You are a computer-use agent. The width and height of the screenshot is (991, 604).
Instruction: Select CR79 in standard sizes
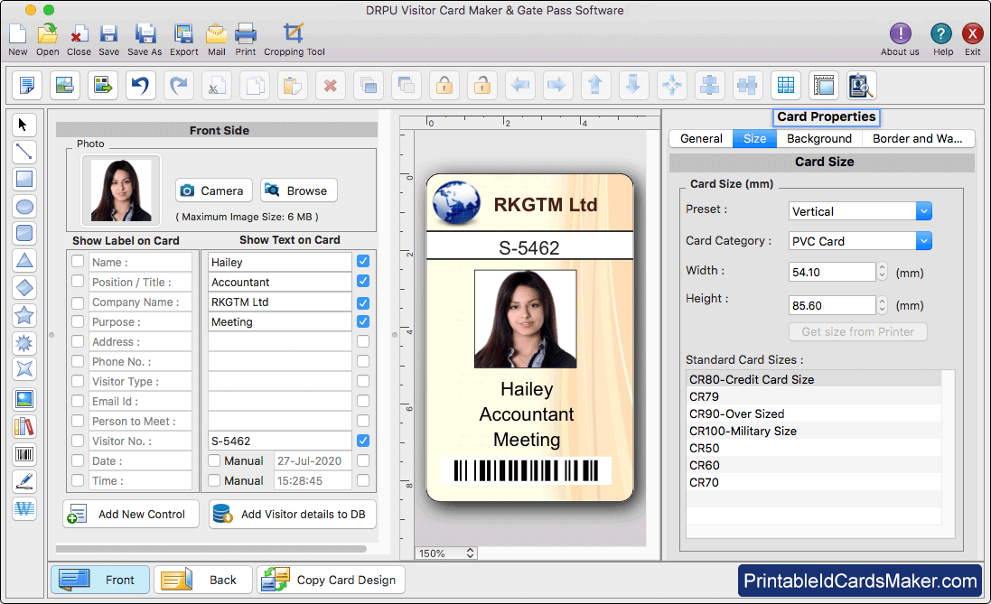pos(813,396)
